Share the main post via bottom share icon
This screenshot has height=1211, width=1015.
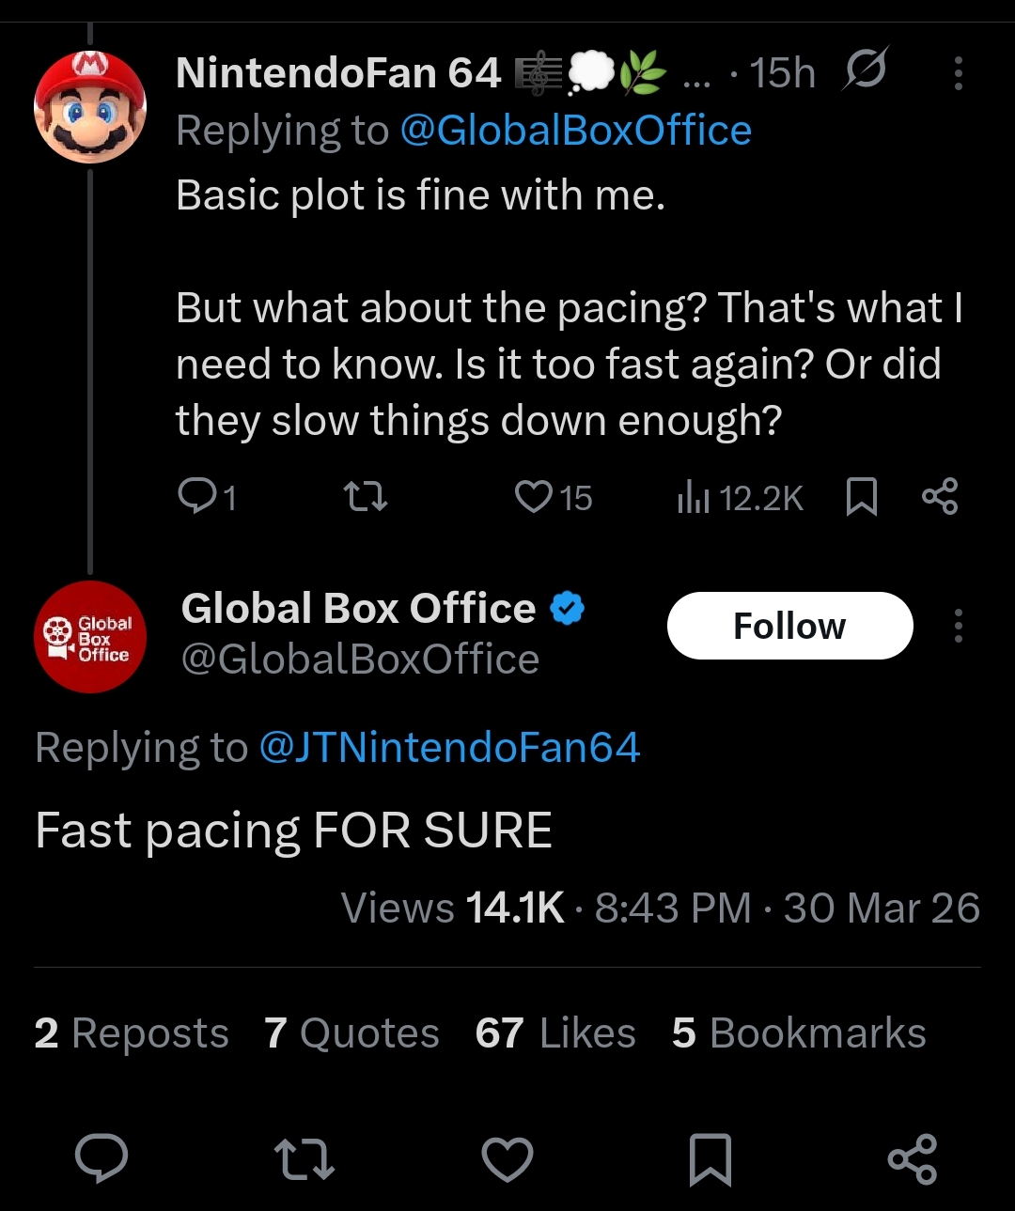[913, 1158]
